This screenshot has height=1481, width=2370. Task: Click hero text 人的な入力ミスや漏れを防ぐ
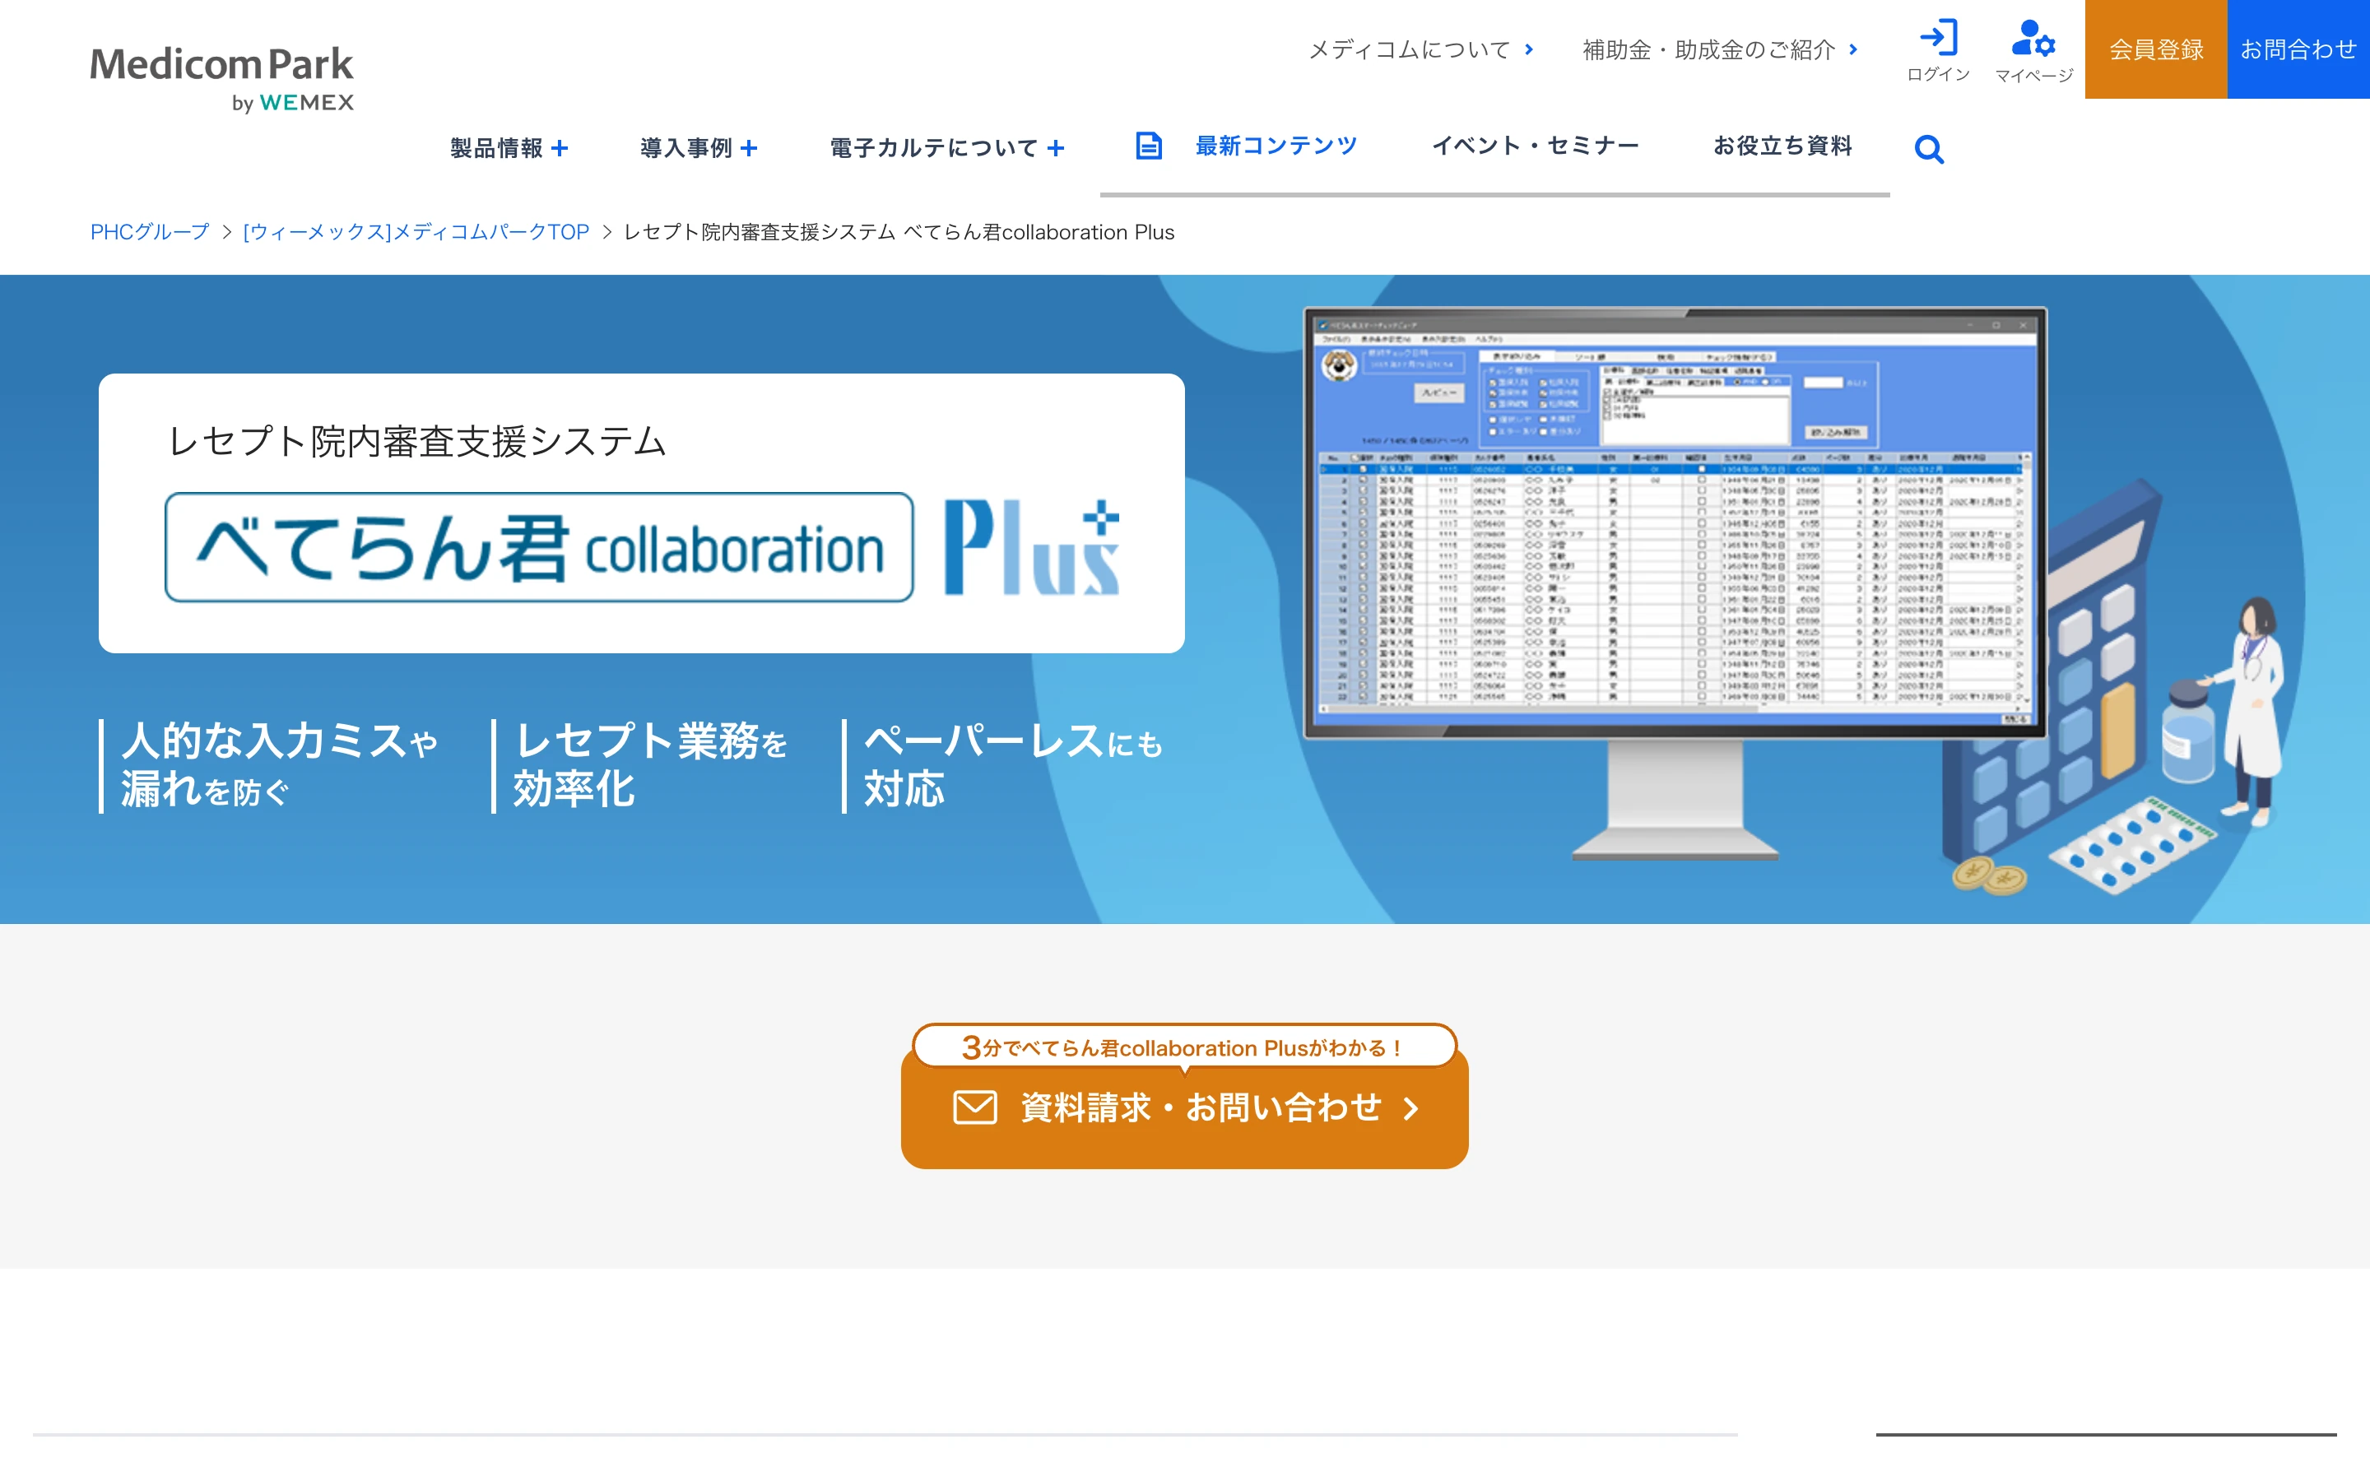coord(279,766)
